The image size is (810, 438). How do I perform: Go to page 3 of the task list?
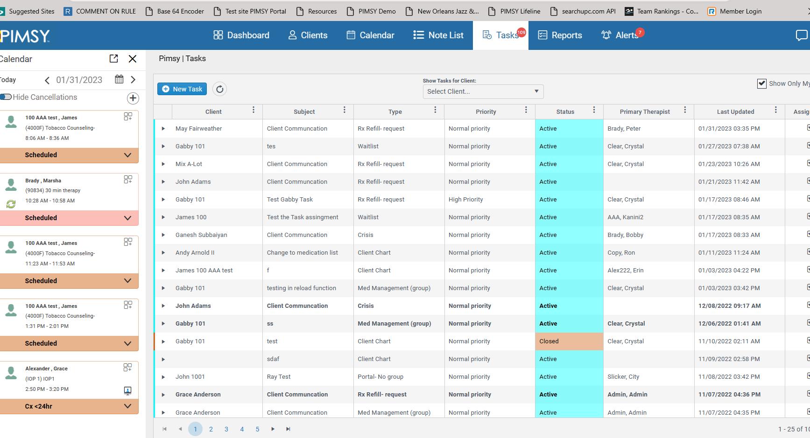point(226,429)
